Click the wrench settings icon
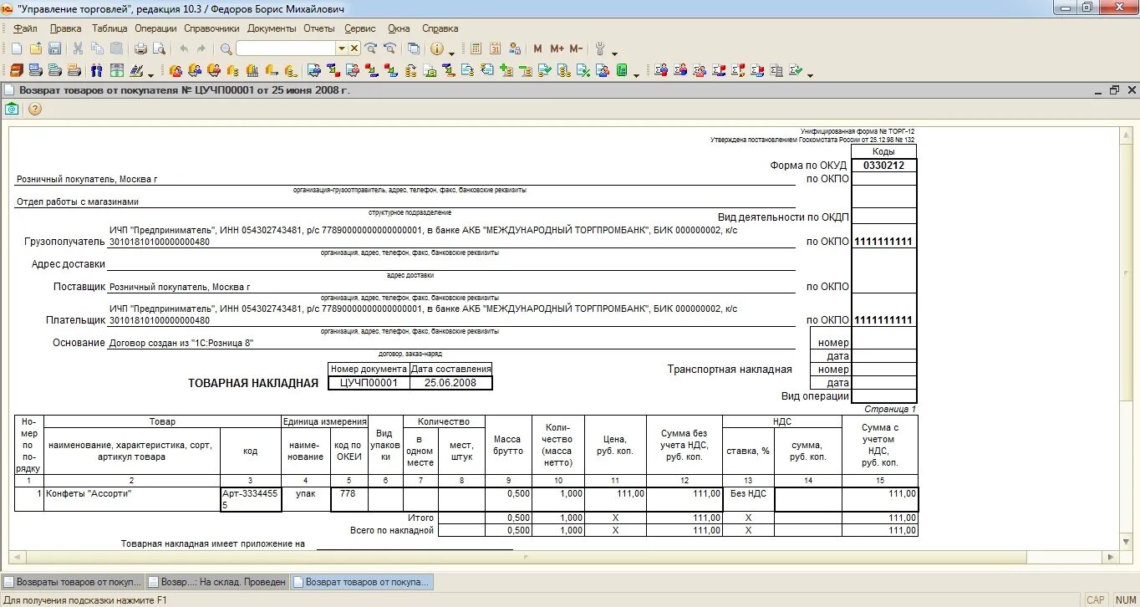The height and width of the screenshot is (607, 1140). tap(600, 49)
